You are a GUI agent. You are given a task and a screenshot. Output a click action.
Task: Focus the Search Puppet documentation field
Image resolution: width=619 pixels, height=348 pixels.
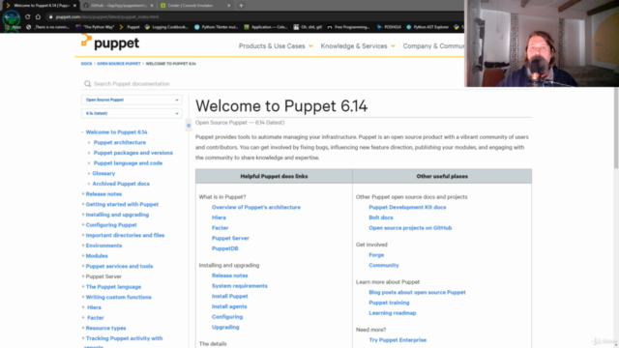coord(273,84)
